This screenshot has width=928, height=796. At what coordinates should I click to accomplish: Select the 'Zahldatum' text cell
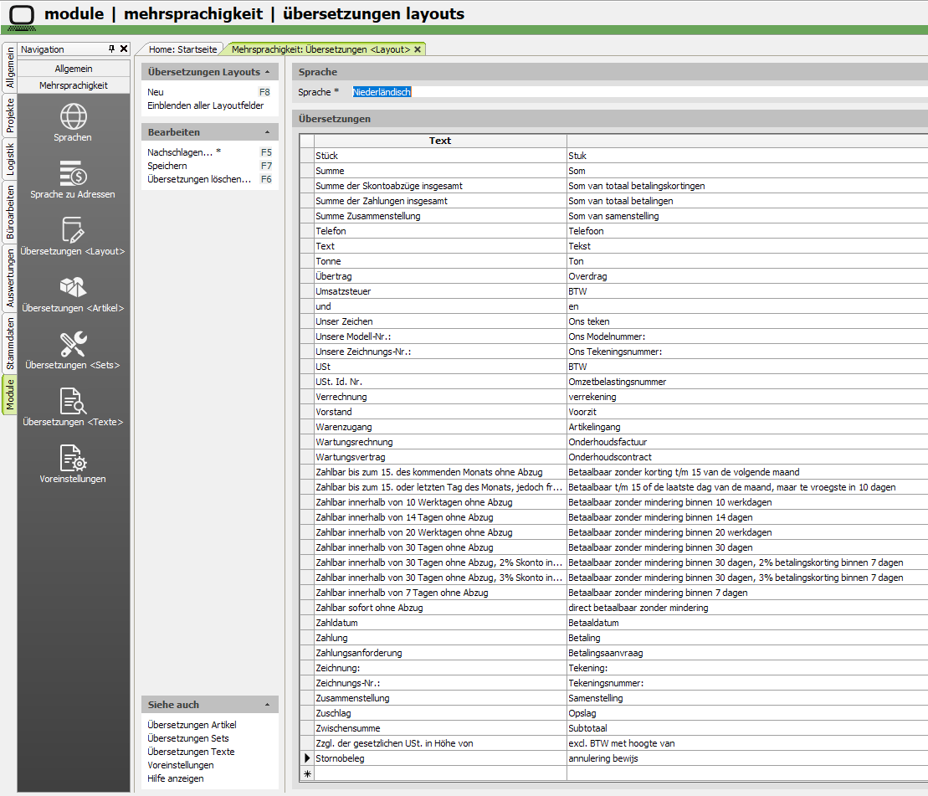tap(440, 623)
